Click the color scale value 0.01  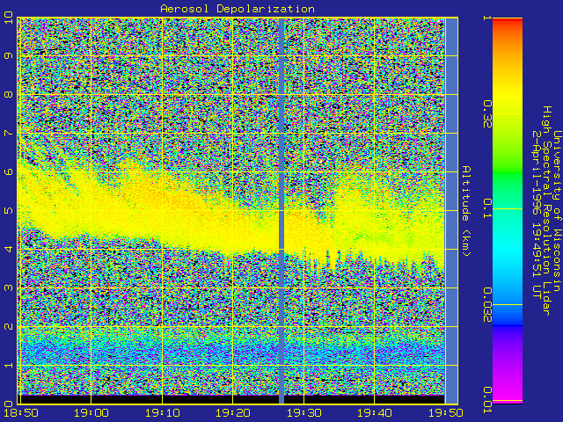click(x=486, y=400)
